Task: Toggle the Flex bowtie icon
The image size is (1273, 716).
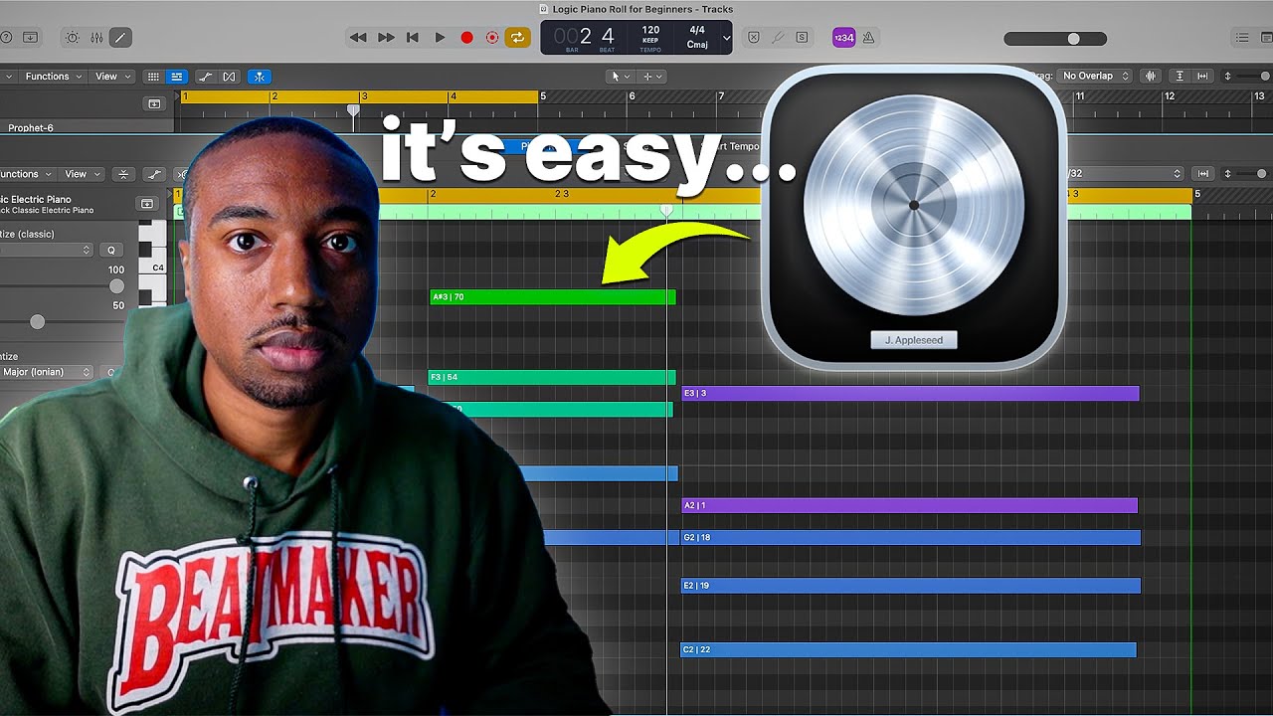Action: 230,77
